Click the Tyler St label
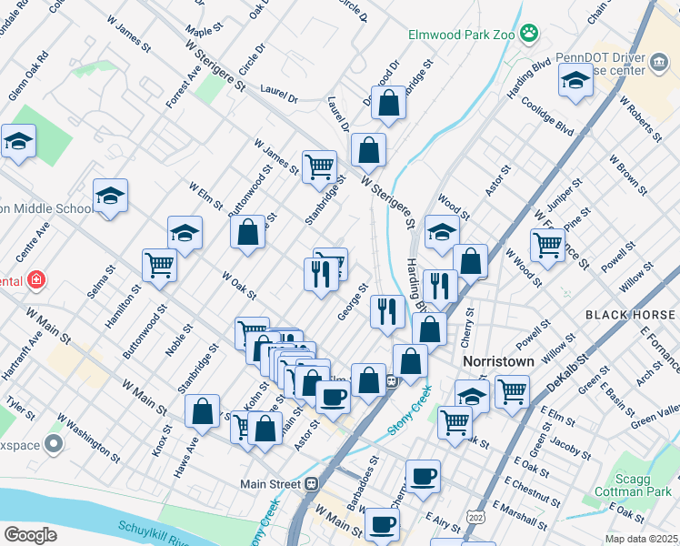The image size is (680, 546). (x=20, y=409)
